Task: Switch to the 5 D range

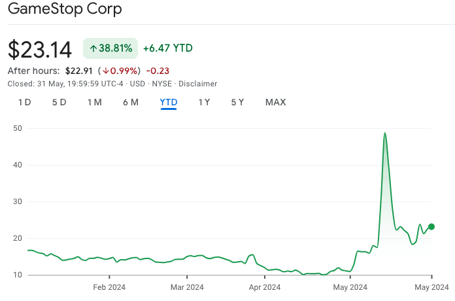Action: coord(59,102)
